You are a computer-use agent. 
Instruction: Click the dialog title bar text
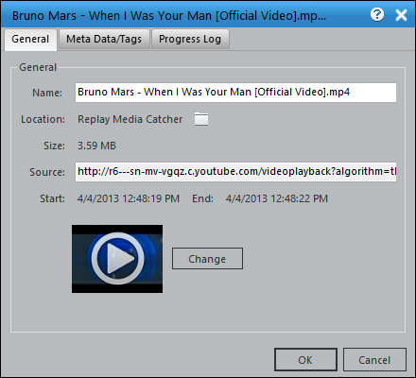point(169,15)
